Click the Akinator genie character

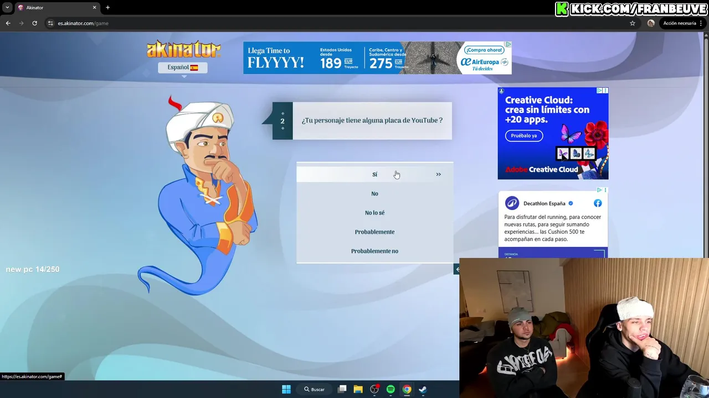(x=198, y=195)
